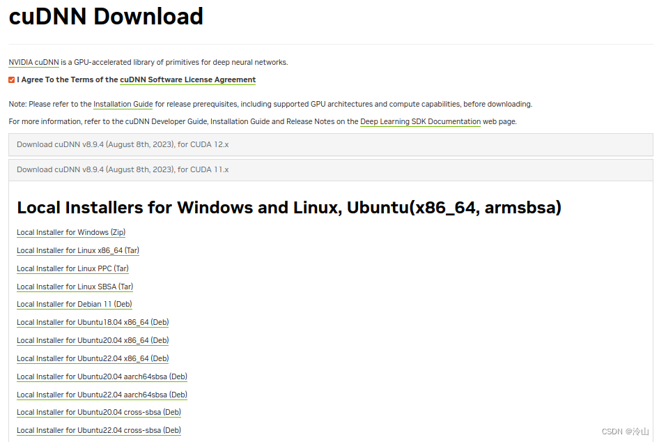Click the Local Installers for Windows and Linux heading

(x=289, y=208)
